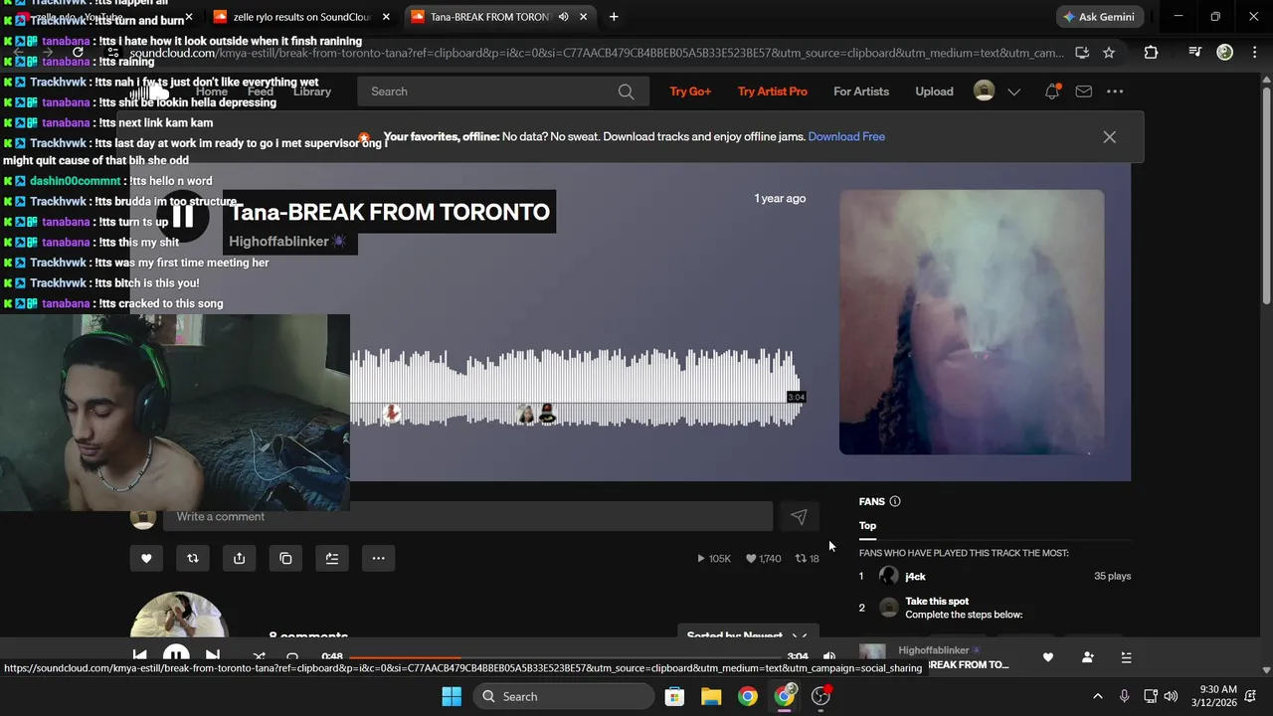The width and height of the screenshot is (1273, 716).
Task: Click the share icon below the comment box
Action: pyautogui.click(x=239, y=559)
